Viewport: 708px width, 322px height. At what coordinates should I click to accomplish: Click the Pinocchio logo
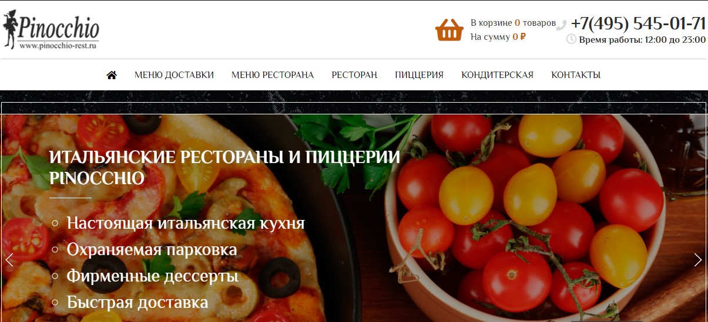point(51,29)
